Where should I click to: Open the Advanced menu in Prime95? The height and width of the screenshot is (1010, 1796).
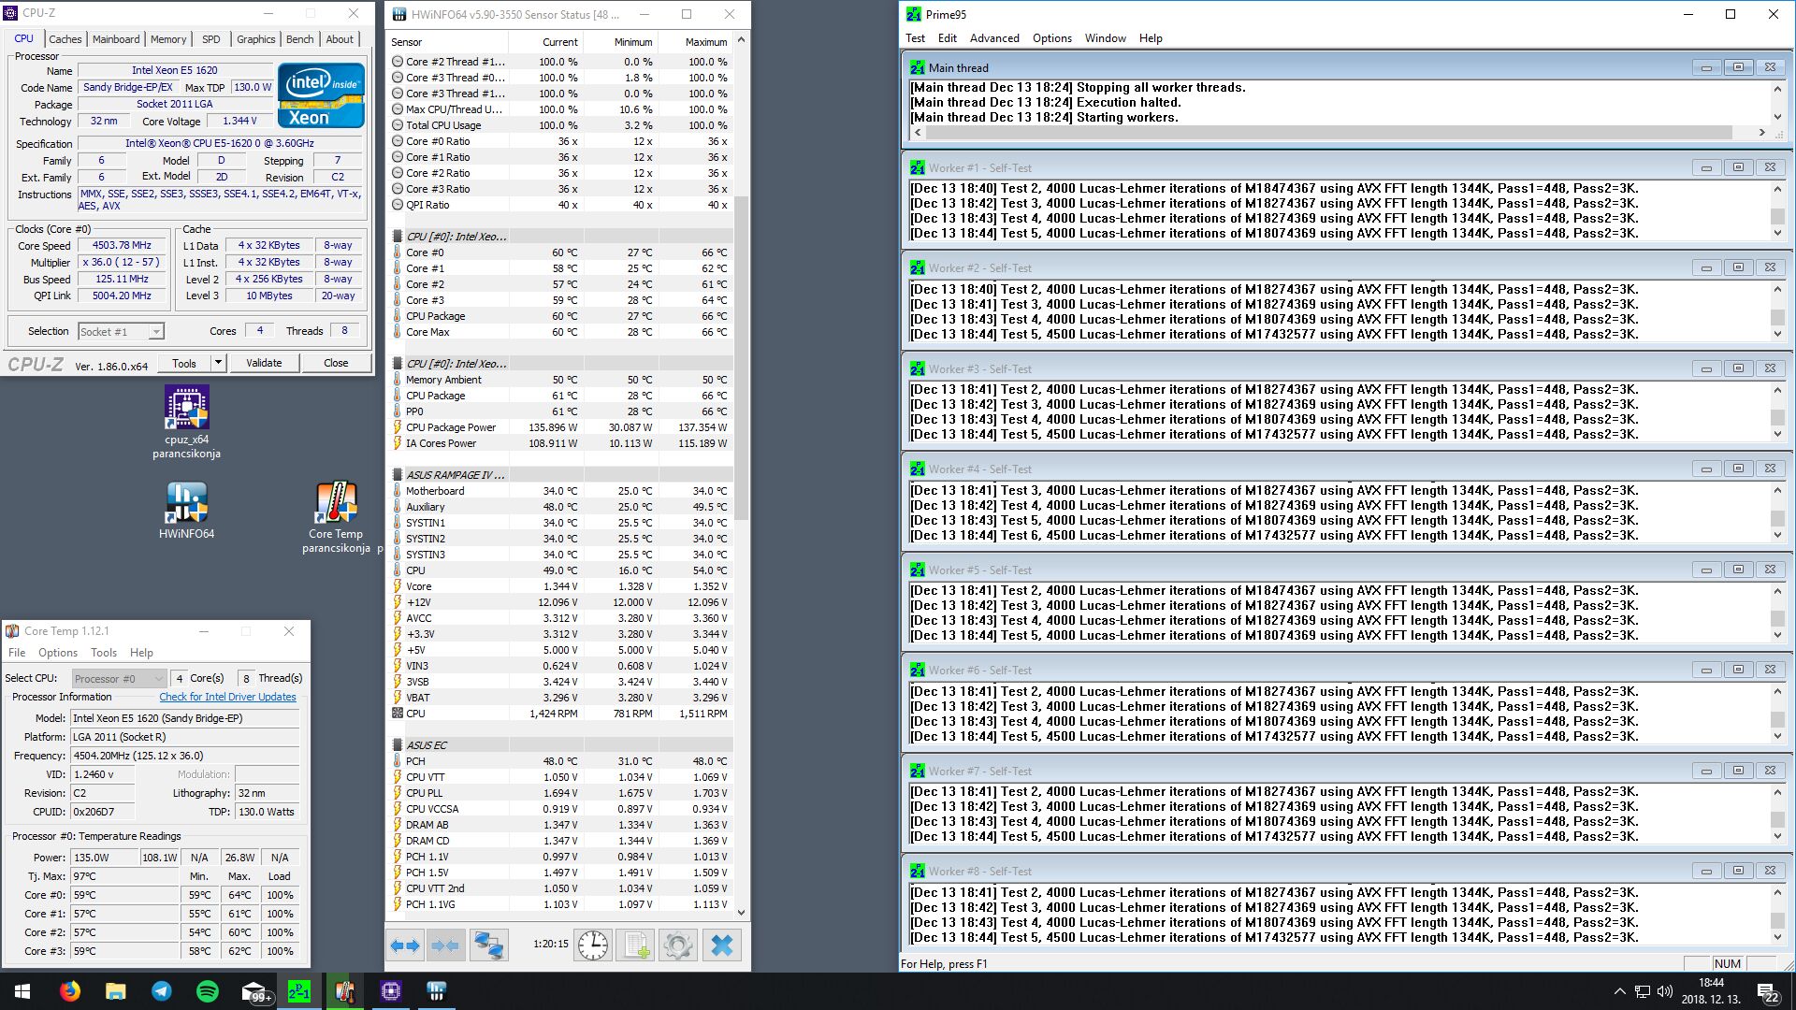(x=994, y=38)
